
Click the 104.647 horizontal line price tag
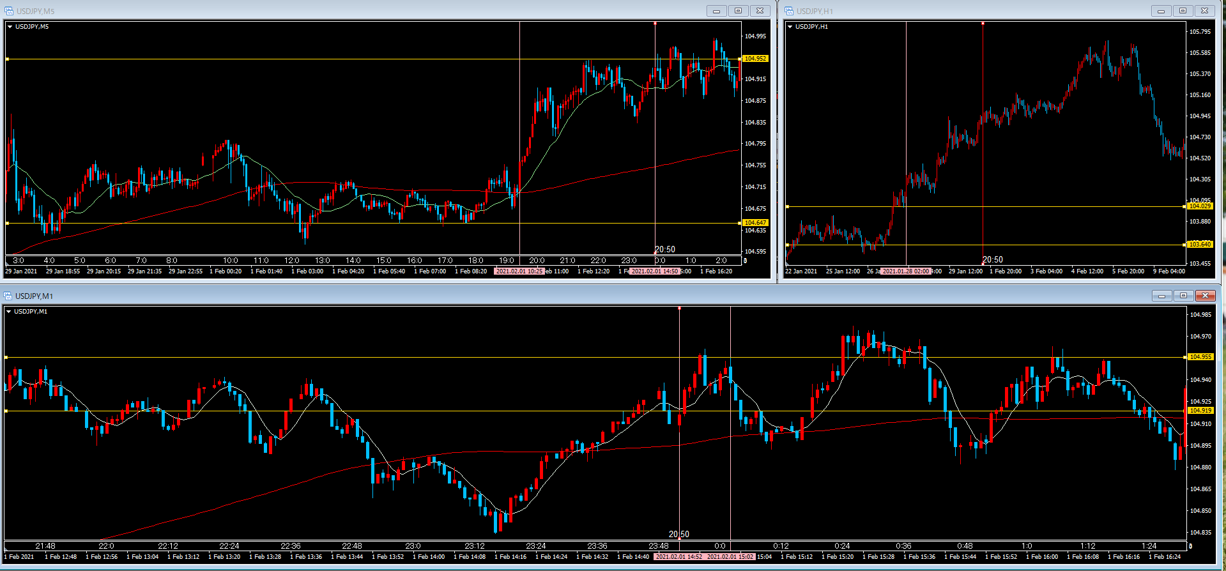click(755, 223)
